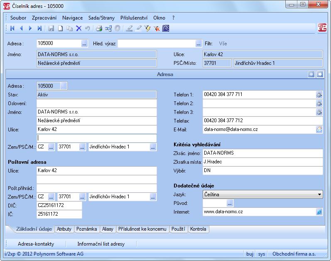Click the Výběr field DN

point(262,171)
